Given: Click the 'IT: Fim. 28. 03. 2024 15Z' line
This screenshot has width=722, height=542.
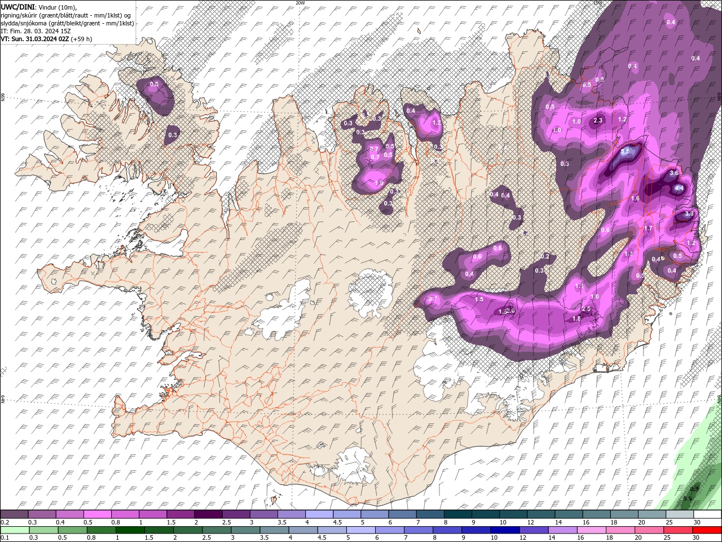Looking at the screenshot, I should pyautogui.click(x=35, y=31).
